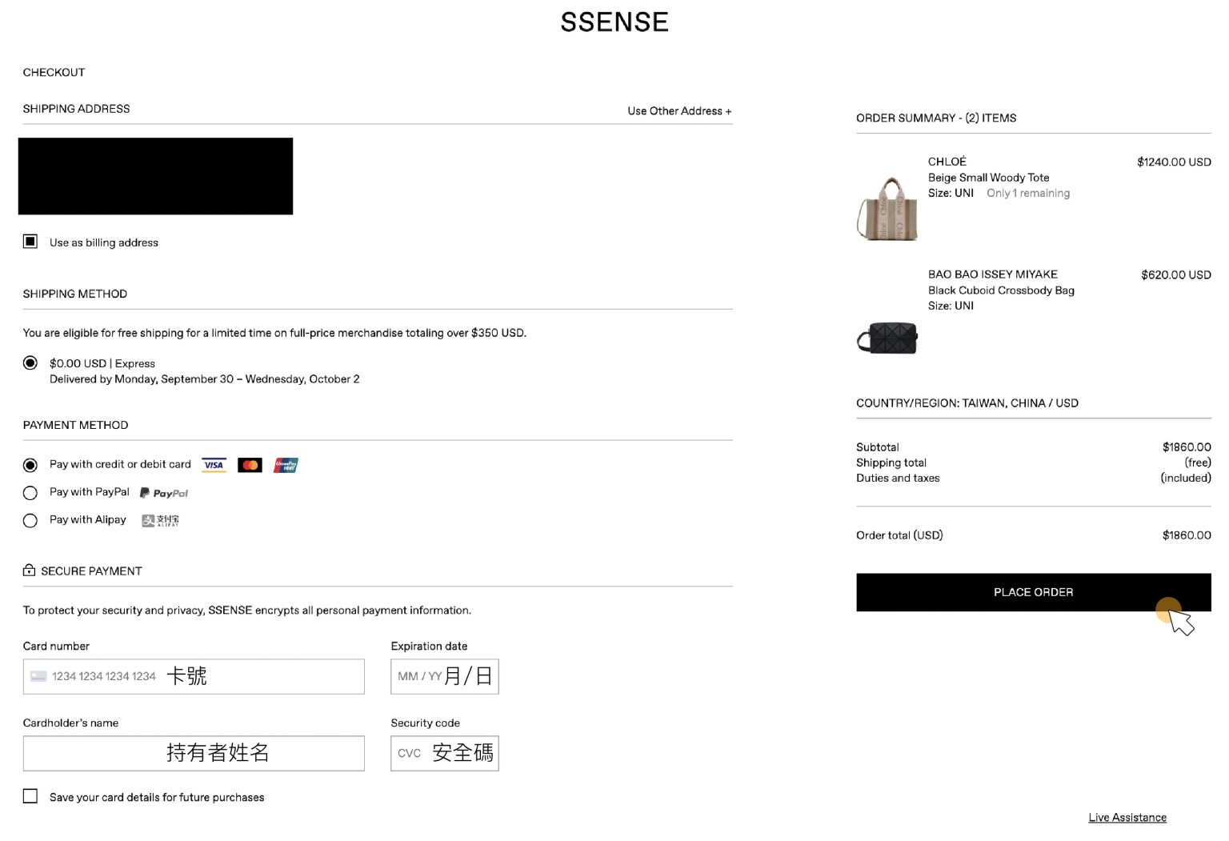Open the Chloé Woody Tote thumbnail

click(x=887, y=208)
